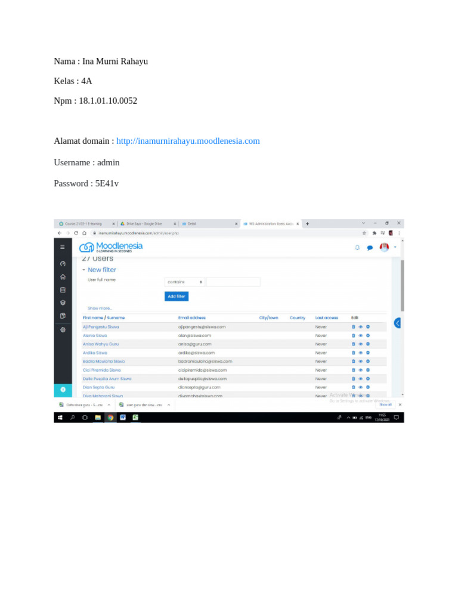This screenshot has width=458, height=611.
Task: Open user menu arrow beside avatar
Action: 395,247
